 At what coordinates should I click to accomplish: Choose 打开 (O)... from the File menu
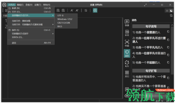tap(31, 12)
